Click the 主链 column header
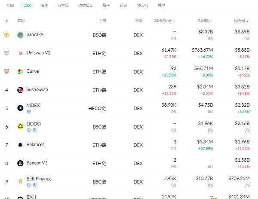This screenshot has height=199, width=258. [x=102, y=21]
